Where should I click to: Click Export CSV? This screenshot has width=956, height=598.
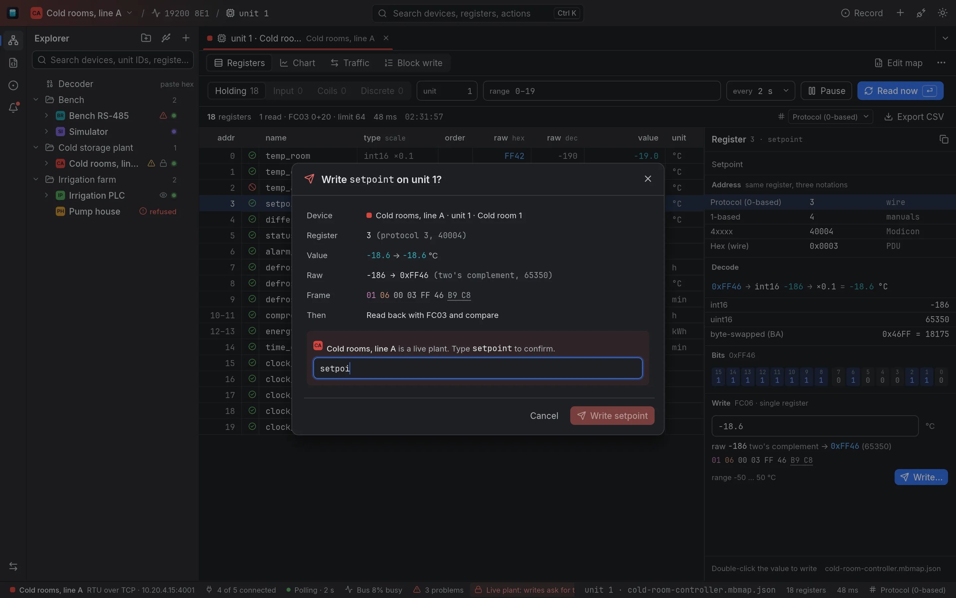914,117
